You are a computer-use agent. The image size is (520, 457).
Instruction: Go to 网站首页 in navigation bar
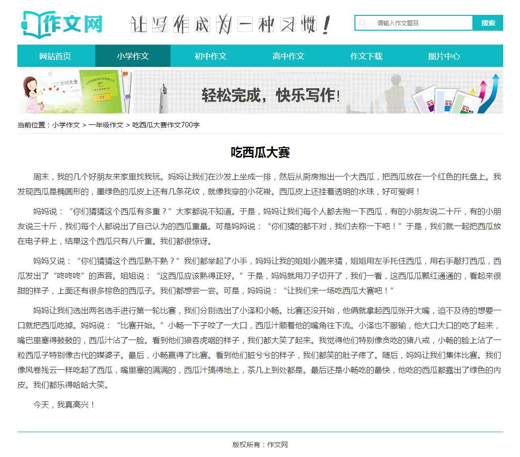pos(56,56)
